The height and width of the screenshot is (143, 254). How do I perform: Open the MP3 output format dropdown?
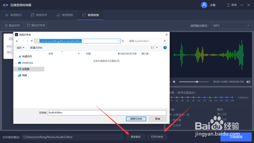232,26
